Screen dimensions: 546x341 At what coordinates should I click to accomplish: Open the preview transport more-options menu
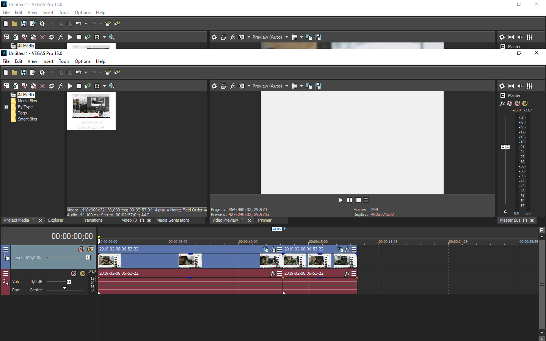pyautogui.click(x=366, y=200)
